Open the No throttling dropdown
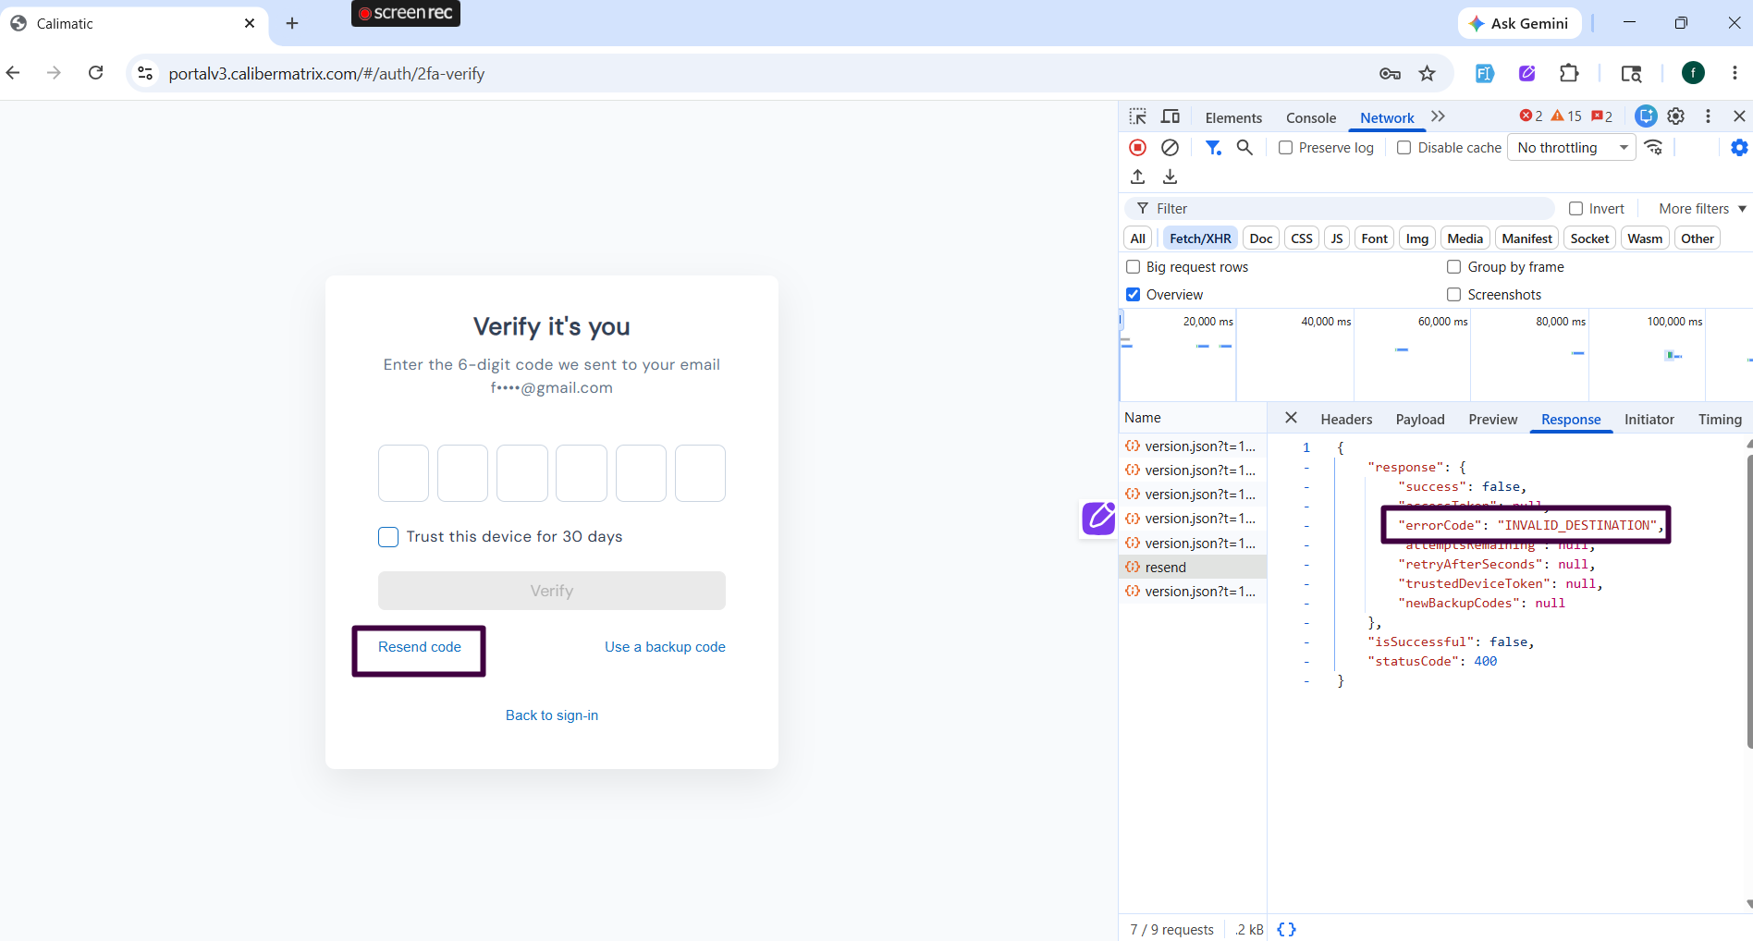 pos(1572,148)
